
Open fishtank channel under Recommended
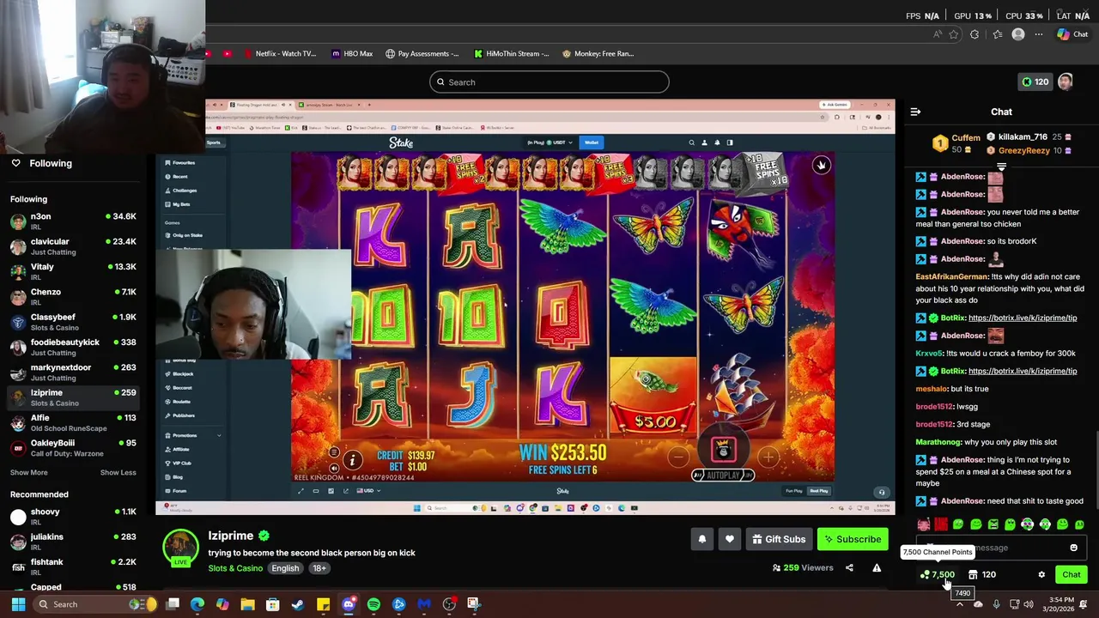click(x=73, y=566)
